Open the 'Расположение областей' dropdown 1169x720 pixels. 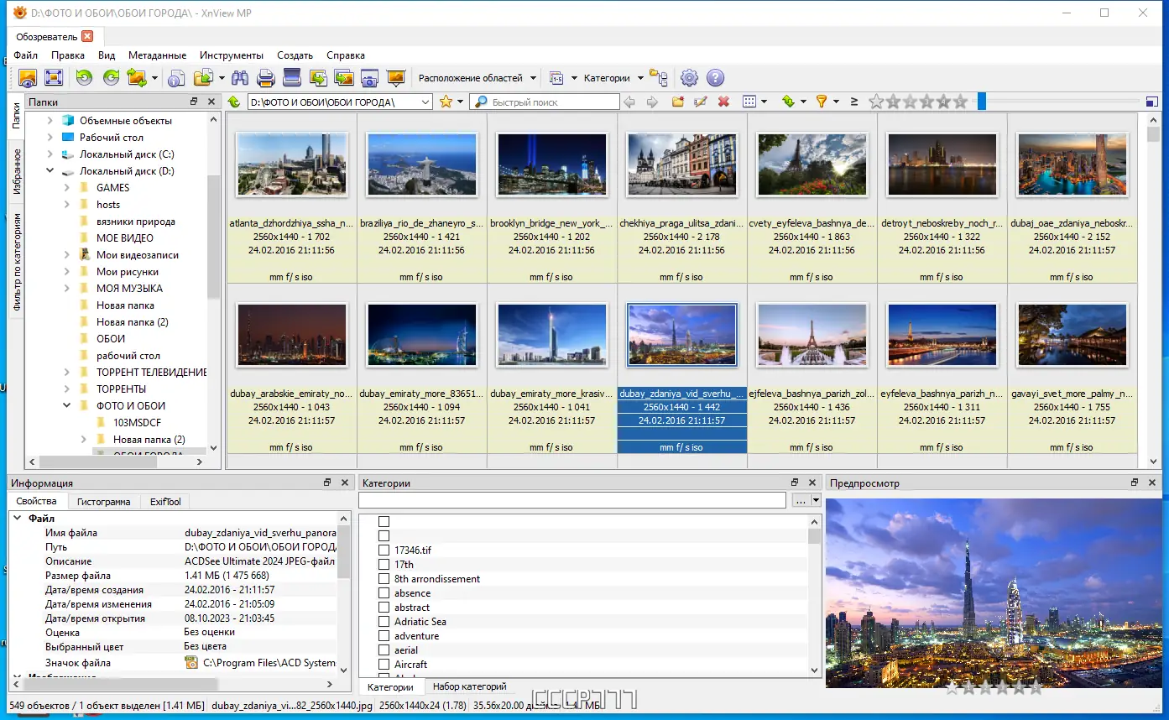[x=478, y=78]
